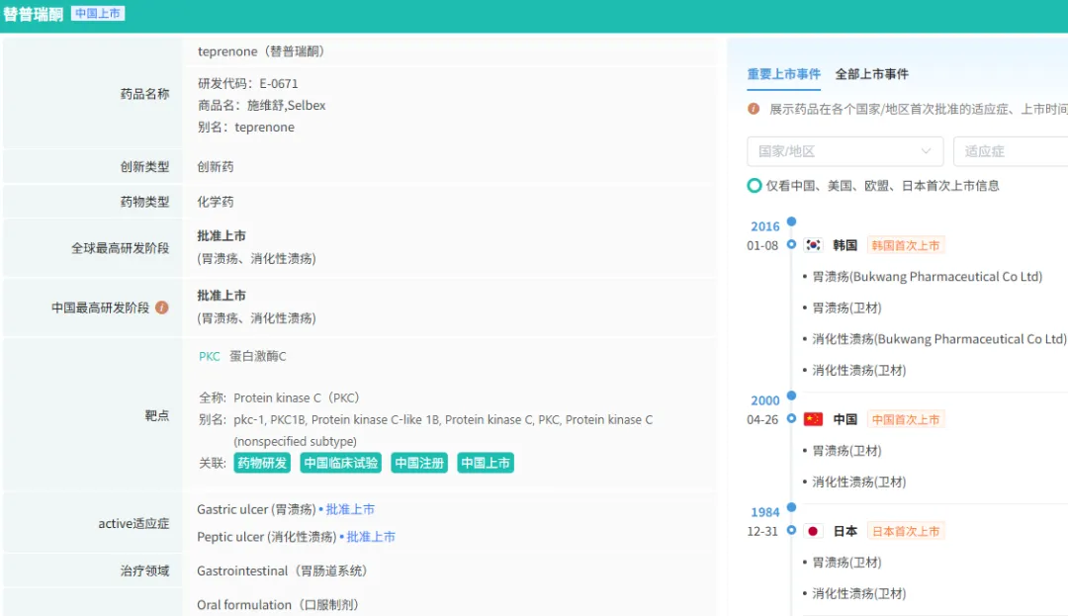Open the 适应症 filter dropdown
This screenshot has height=616, width=1068.
(x=1009, y=151)
